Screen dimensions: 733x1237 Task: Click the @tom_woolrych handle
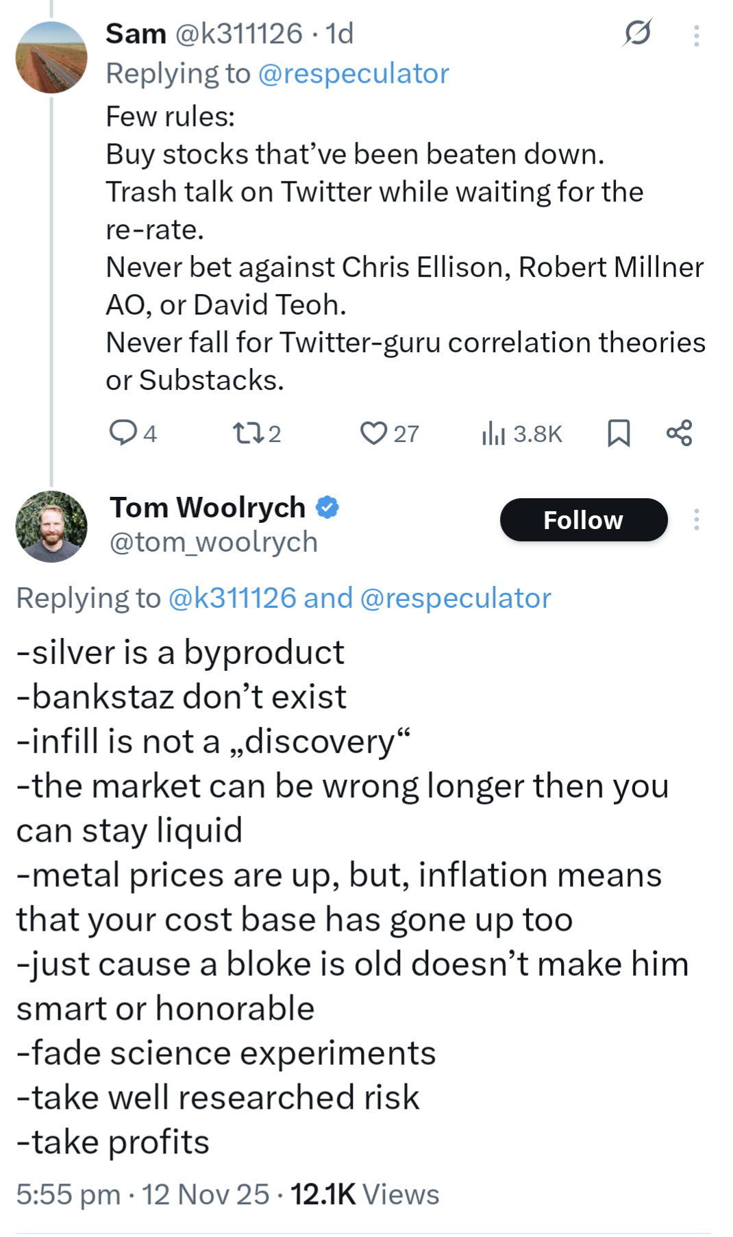pos(214,542)
